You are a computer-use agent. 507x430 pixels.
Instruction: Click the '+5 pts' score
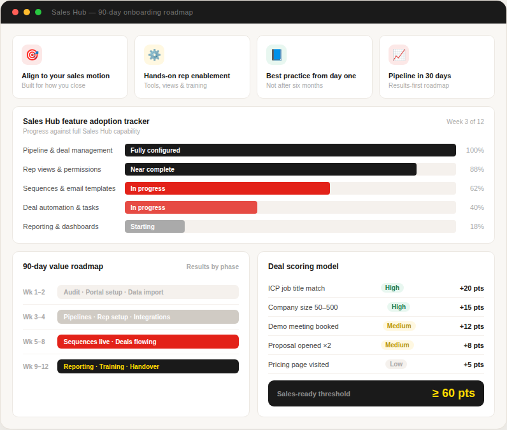click(474, 364)
